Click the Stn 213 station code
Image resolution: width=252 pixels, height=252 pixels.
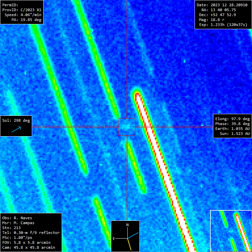pyautogui.click(x=11, y=228)
